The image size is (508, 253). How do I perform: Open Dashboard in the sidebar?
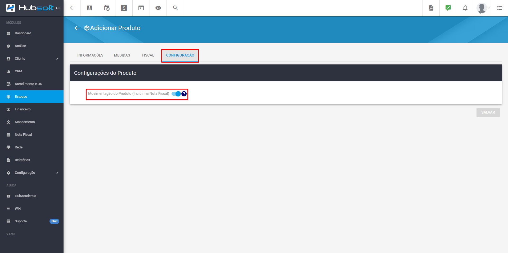coord(32,33)
